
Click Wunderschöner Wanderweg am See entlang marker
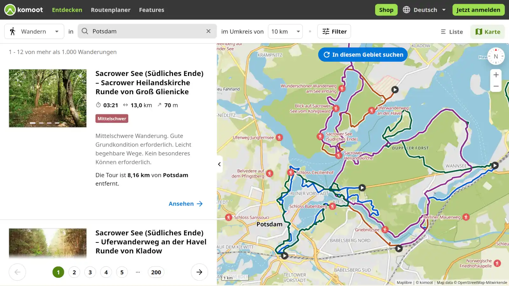342,88
